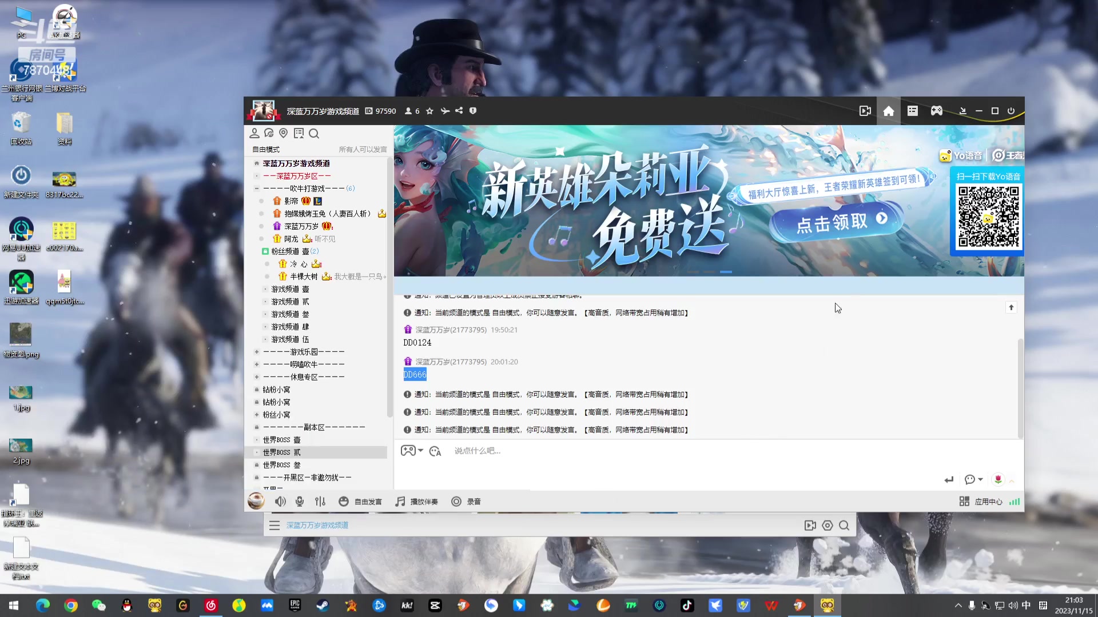Viewport: 1098px width, 617px height.
Task: Toggle the microphone mute button
Action: pyautogui.click(x=300, y=502)
